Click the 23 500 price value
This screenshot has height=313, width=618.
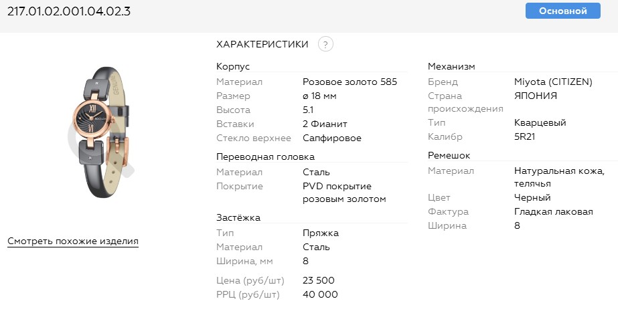pos(319,280)
